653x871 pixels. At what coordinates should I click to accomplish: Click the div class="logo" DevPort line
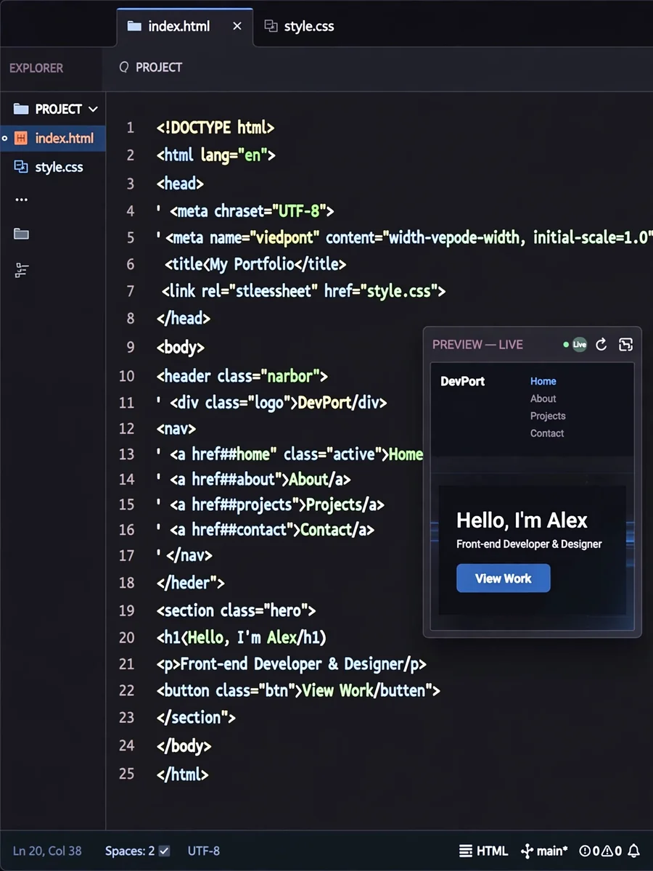[272, 402]
